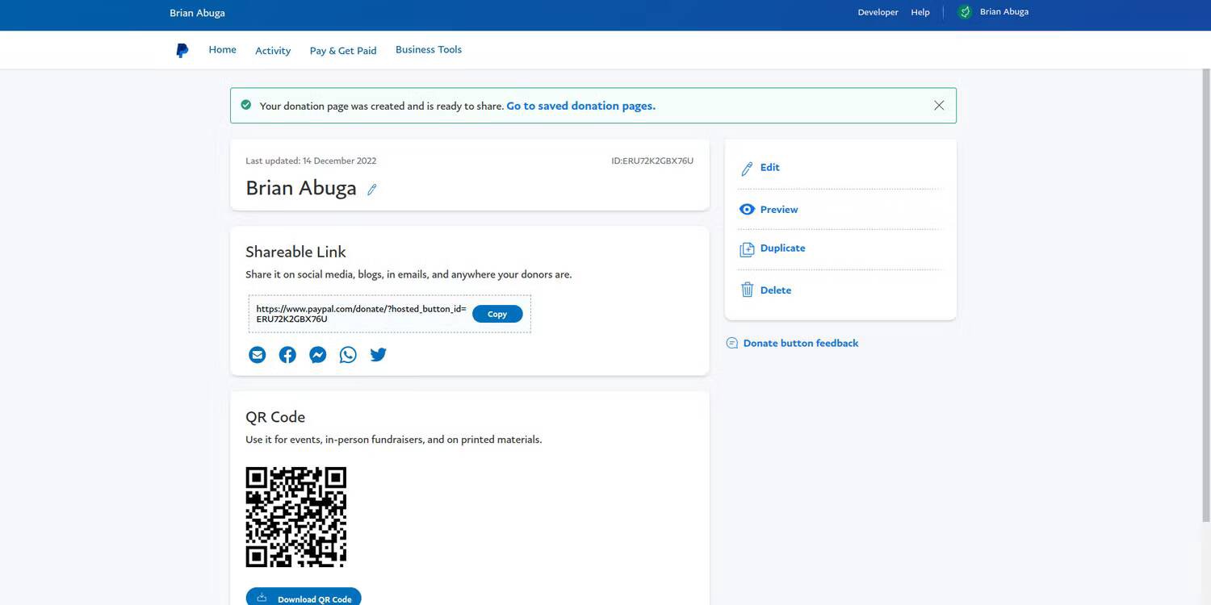Click the page vertical scrollbar
This screenshot has height=605, width=1211.
point(1206,294)
